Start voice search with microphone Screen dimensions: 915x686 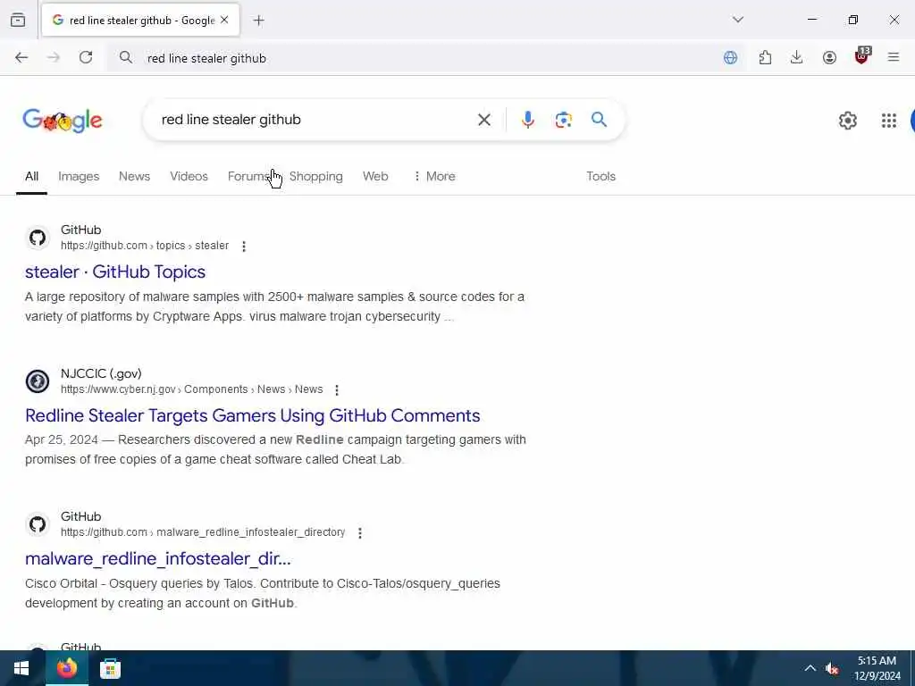tap(527, 120)
